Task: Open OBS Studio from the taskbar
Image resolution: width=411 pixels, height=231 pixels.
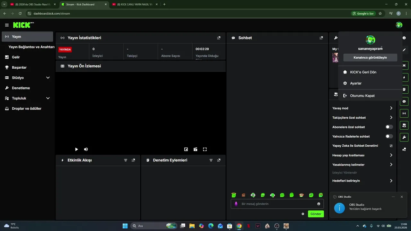Action: 277,226
